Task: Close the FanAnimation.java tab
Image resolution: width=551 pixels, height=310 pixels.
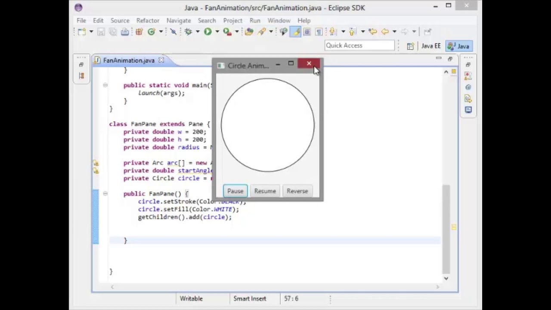Action: point(161,60)
